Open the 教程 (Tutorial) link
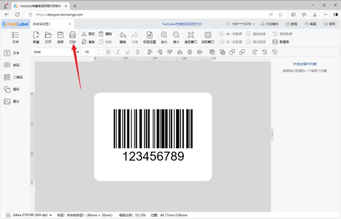 (291, 24)
